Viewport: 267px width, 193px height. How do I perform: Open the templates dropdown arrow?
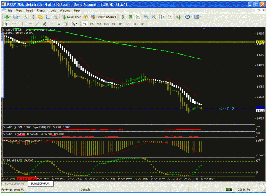click(x=200, y=17)
